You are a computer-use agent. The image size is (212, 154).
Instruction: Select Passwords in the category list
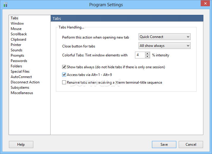click(x=19, y=61)
